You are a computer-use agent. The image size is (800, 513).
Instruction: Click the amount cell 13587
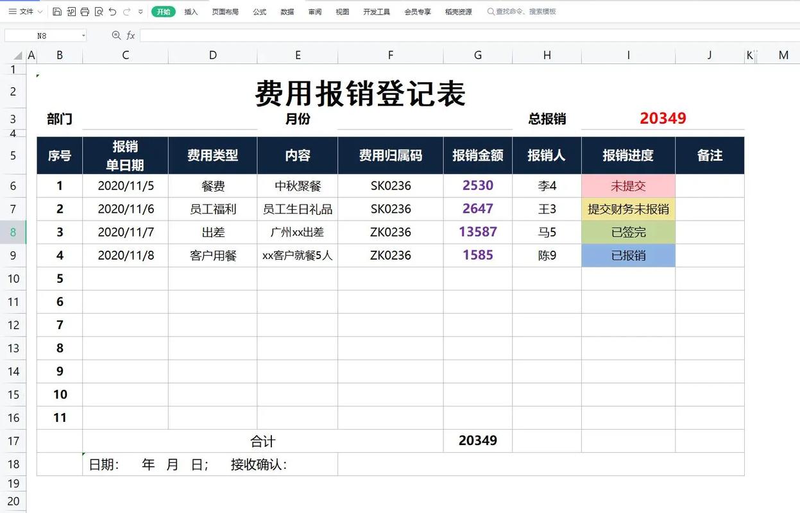478,232
